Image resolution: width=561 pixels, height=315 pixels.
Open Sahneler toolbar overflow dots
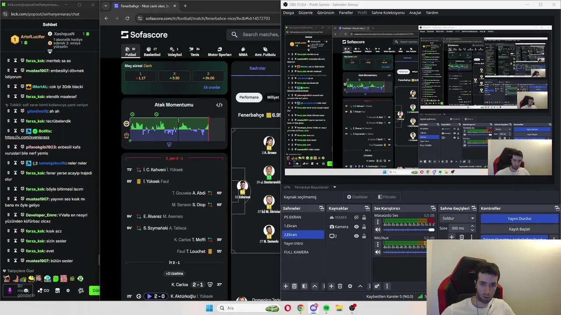(x=324, y=286)
